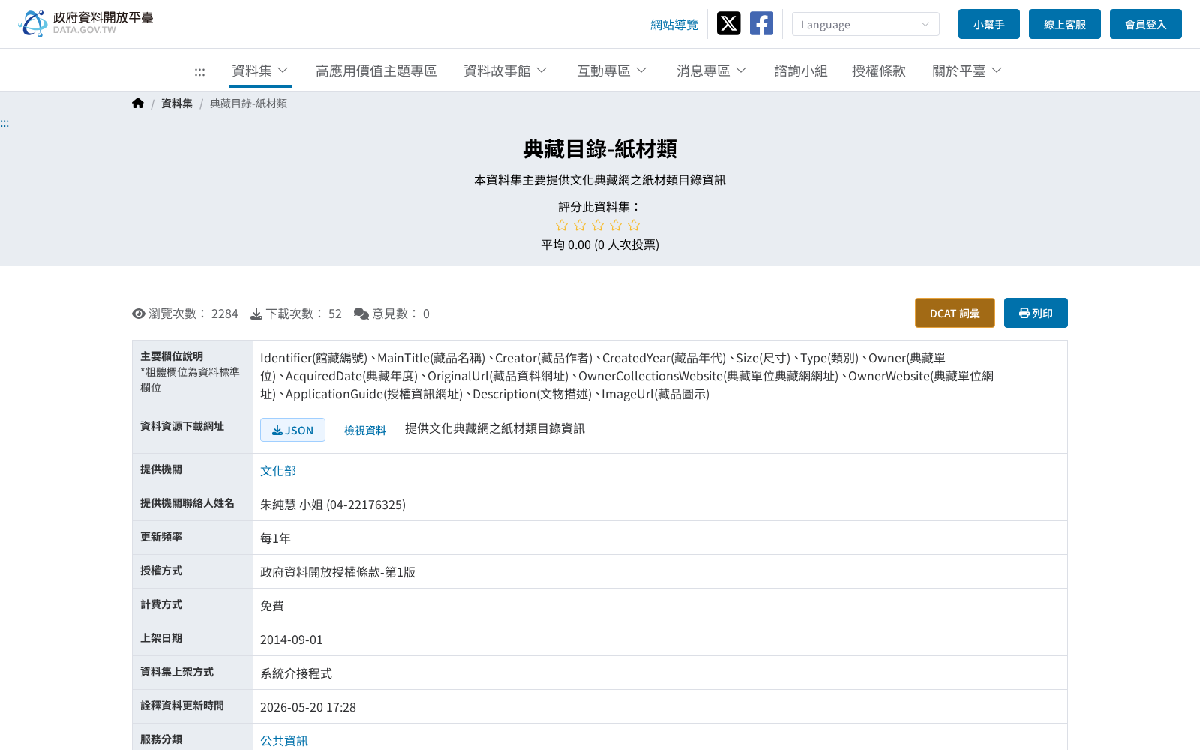Click the 免費 fee value
Viewport: 1200px width, 750px height.
(x=272, y=606)
